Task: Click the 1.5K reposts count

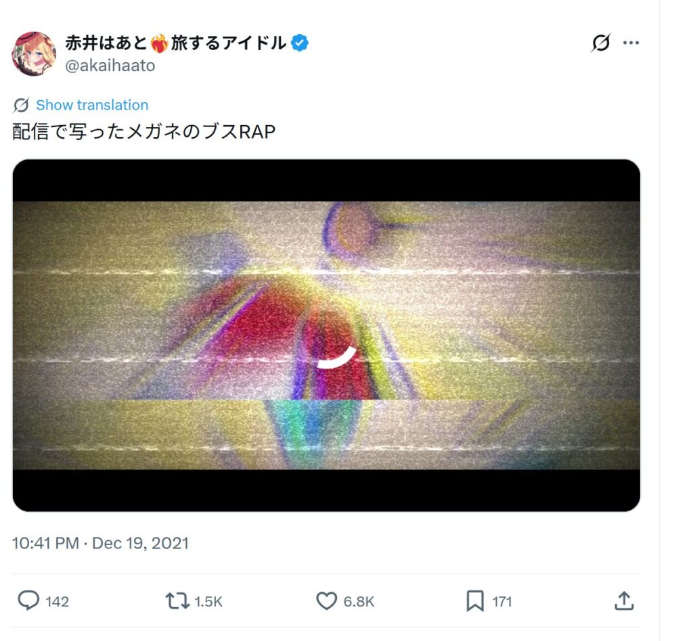Action: 208,602
